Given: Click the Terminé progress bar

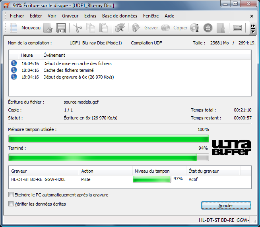Looking at the screenshot, I should (x=108, y=157).
